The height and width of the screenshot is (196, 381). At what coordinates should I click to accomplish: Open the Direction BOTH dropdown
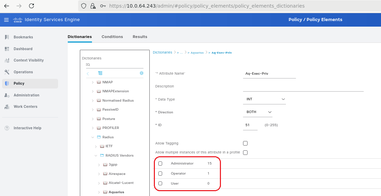coord(258,112)
